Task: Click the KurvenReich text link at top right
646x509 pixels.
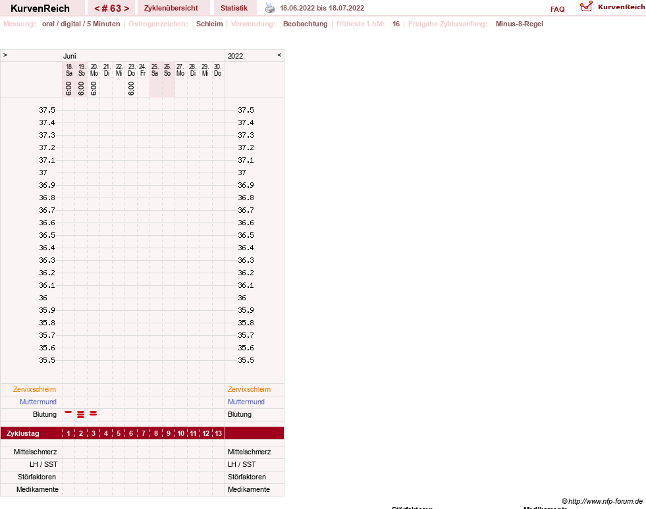Action: point(621,7)
